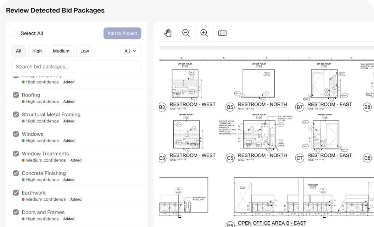
Task: Uncheck the Earthwork bid package
Action: (16, 193)
